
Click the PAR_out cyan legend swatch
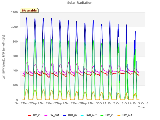[x=82, y=115]
